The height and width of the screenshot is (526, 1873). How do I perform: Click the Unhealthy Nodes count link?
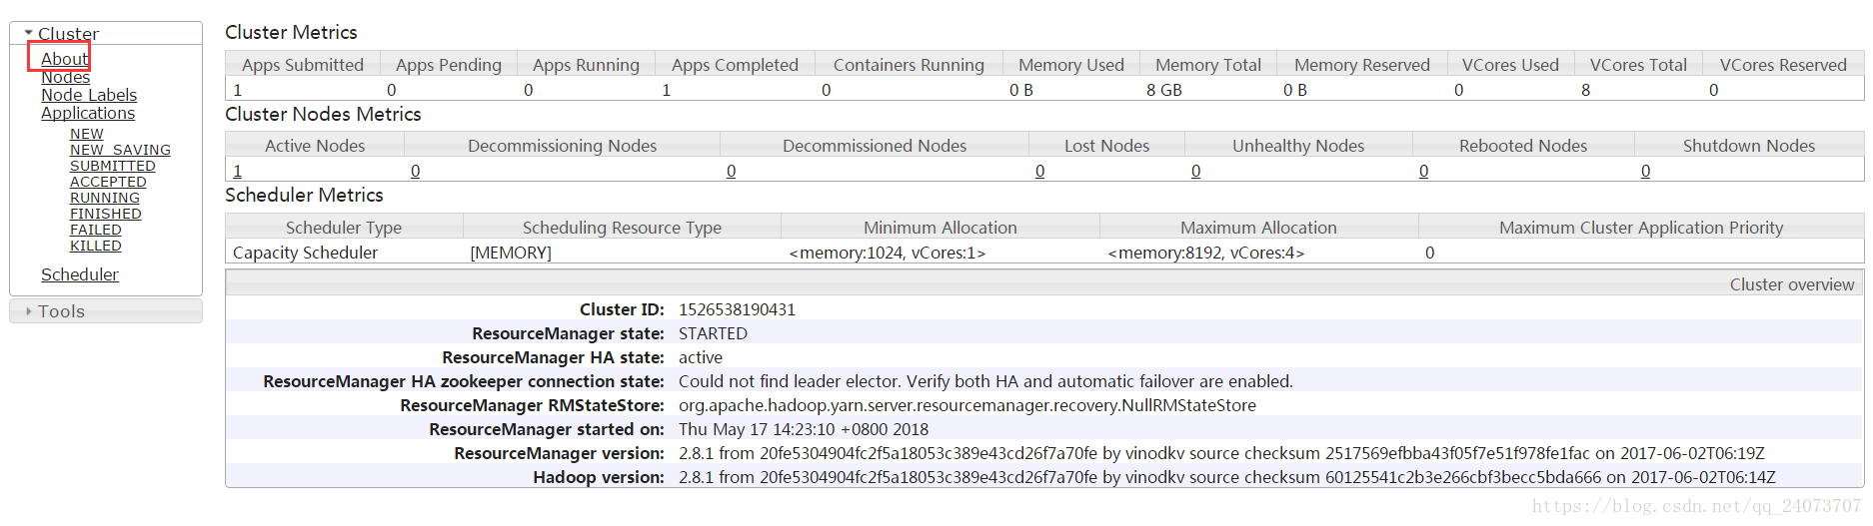pos(1196,171)
